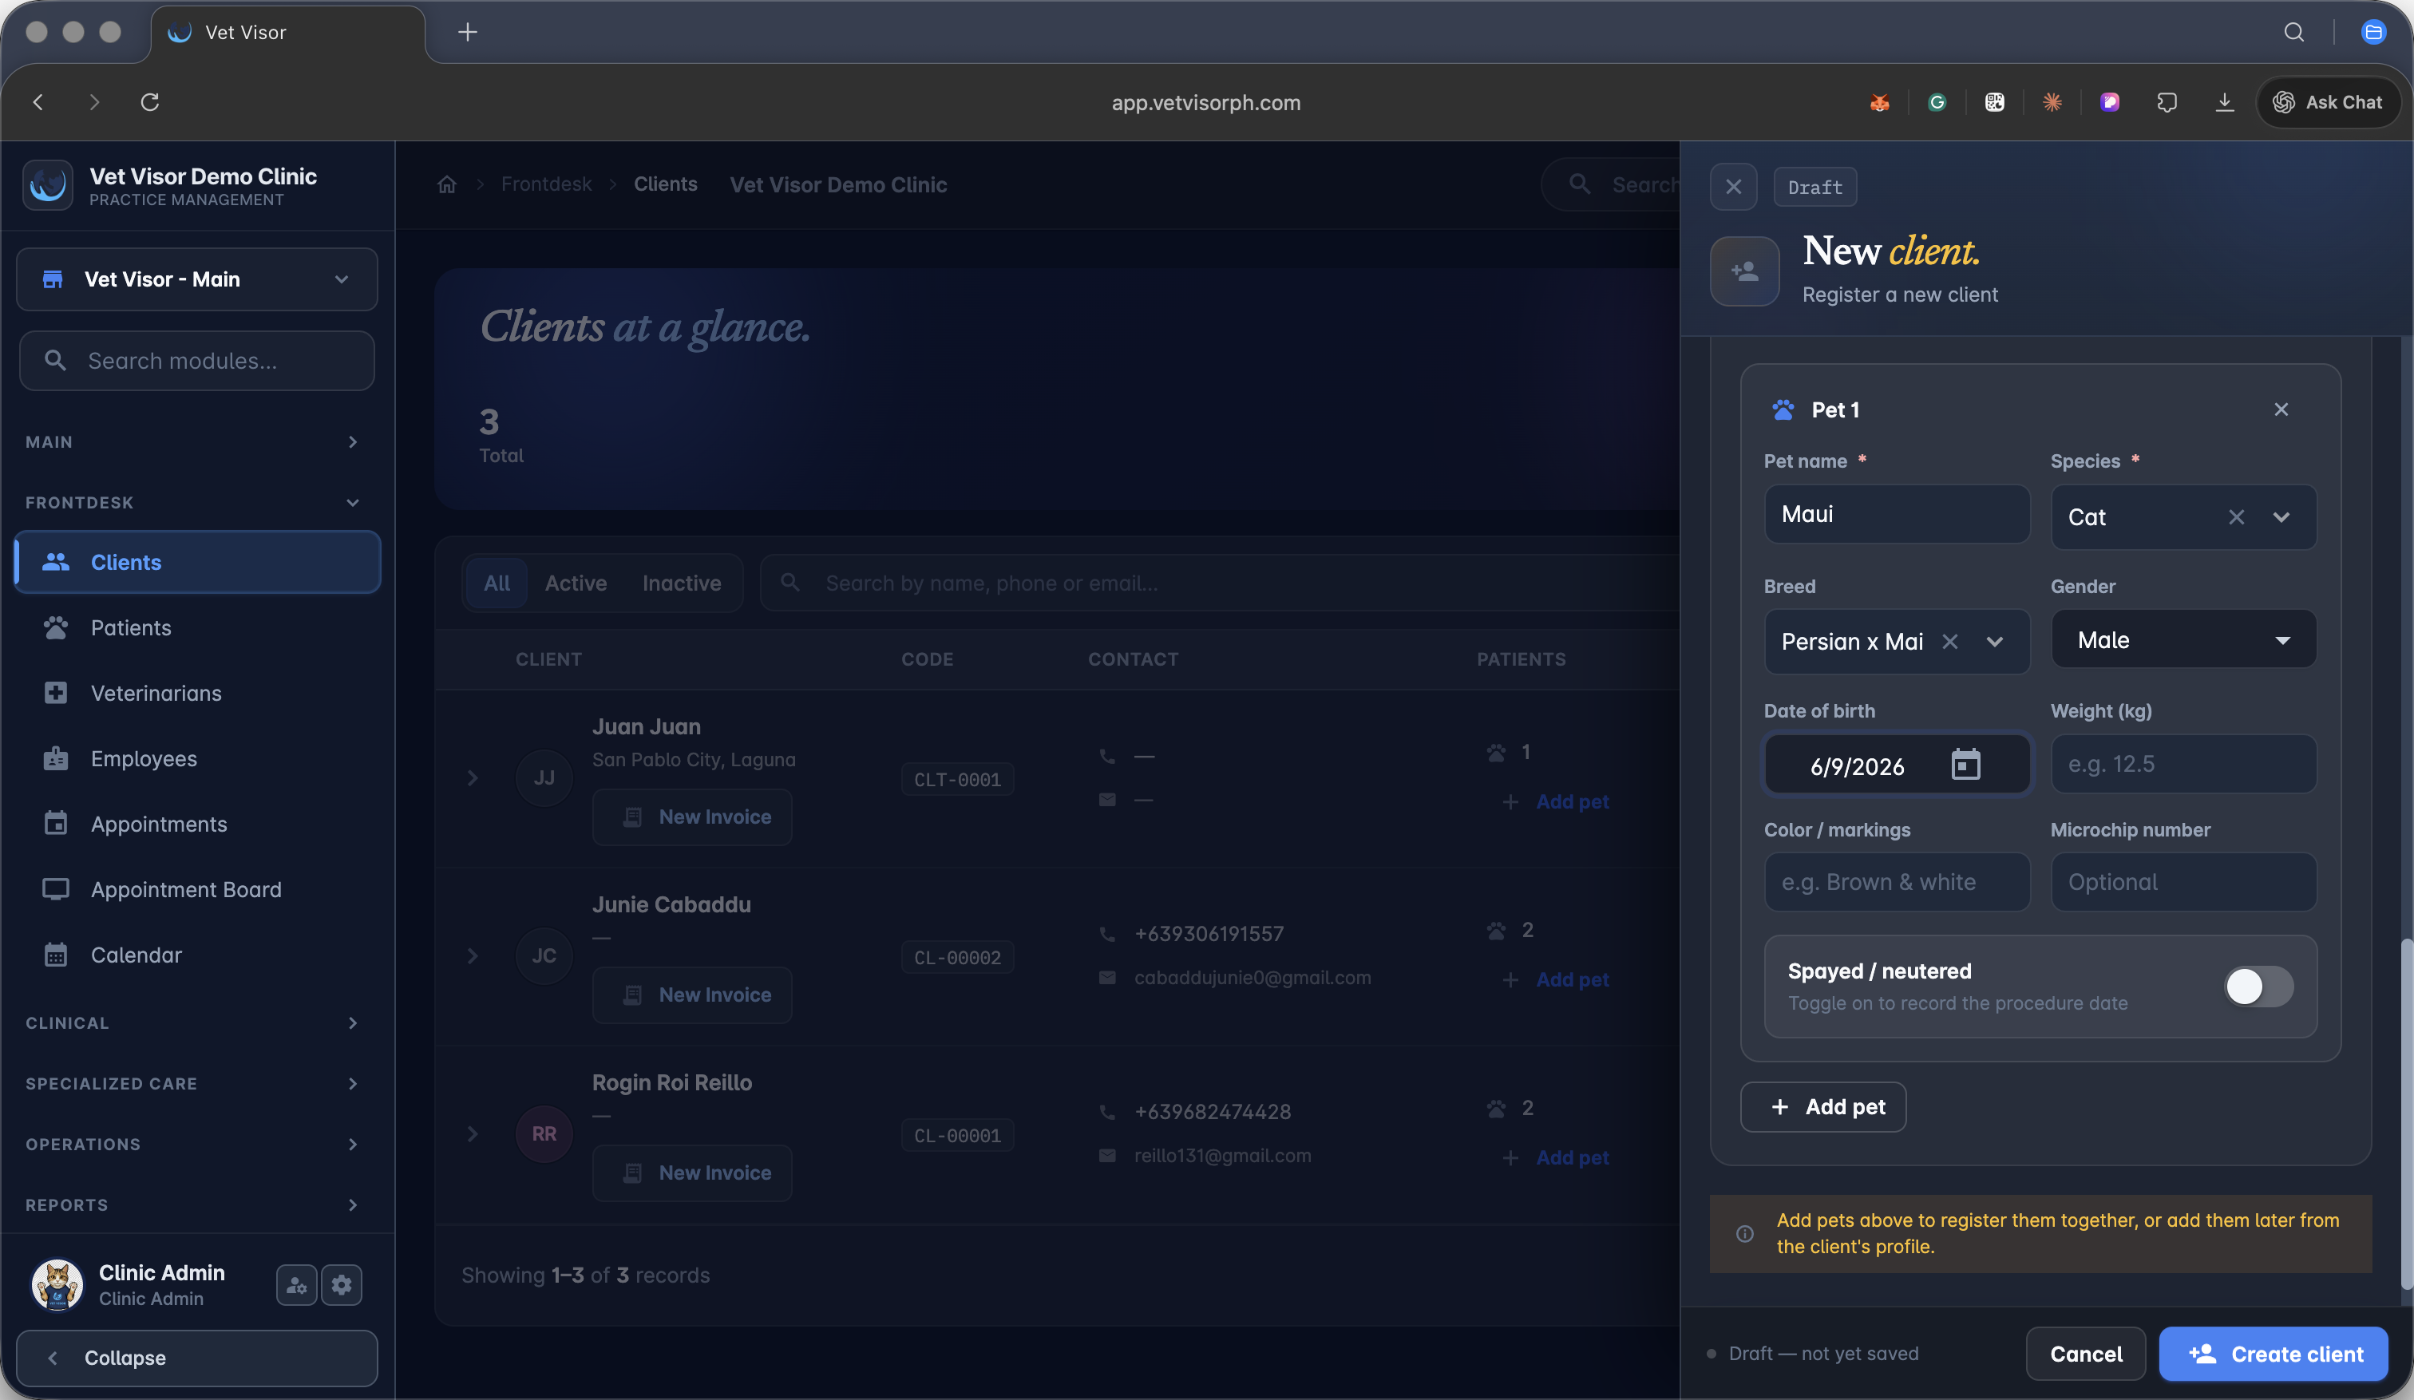Open the Vet Visor - Main branch selector
2414x1400 pixels.
pos(197,279)
